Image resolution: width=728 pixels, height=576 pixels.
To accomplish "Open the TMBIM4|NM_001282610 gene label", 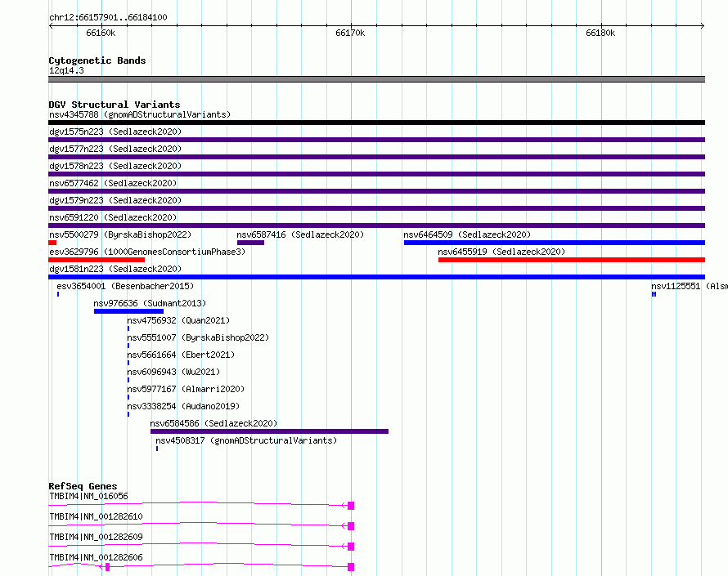I will (96, 516).
